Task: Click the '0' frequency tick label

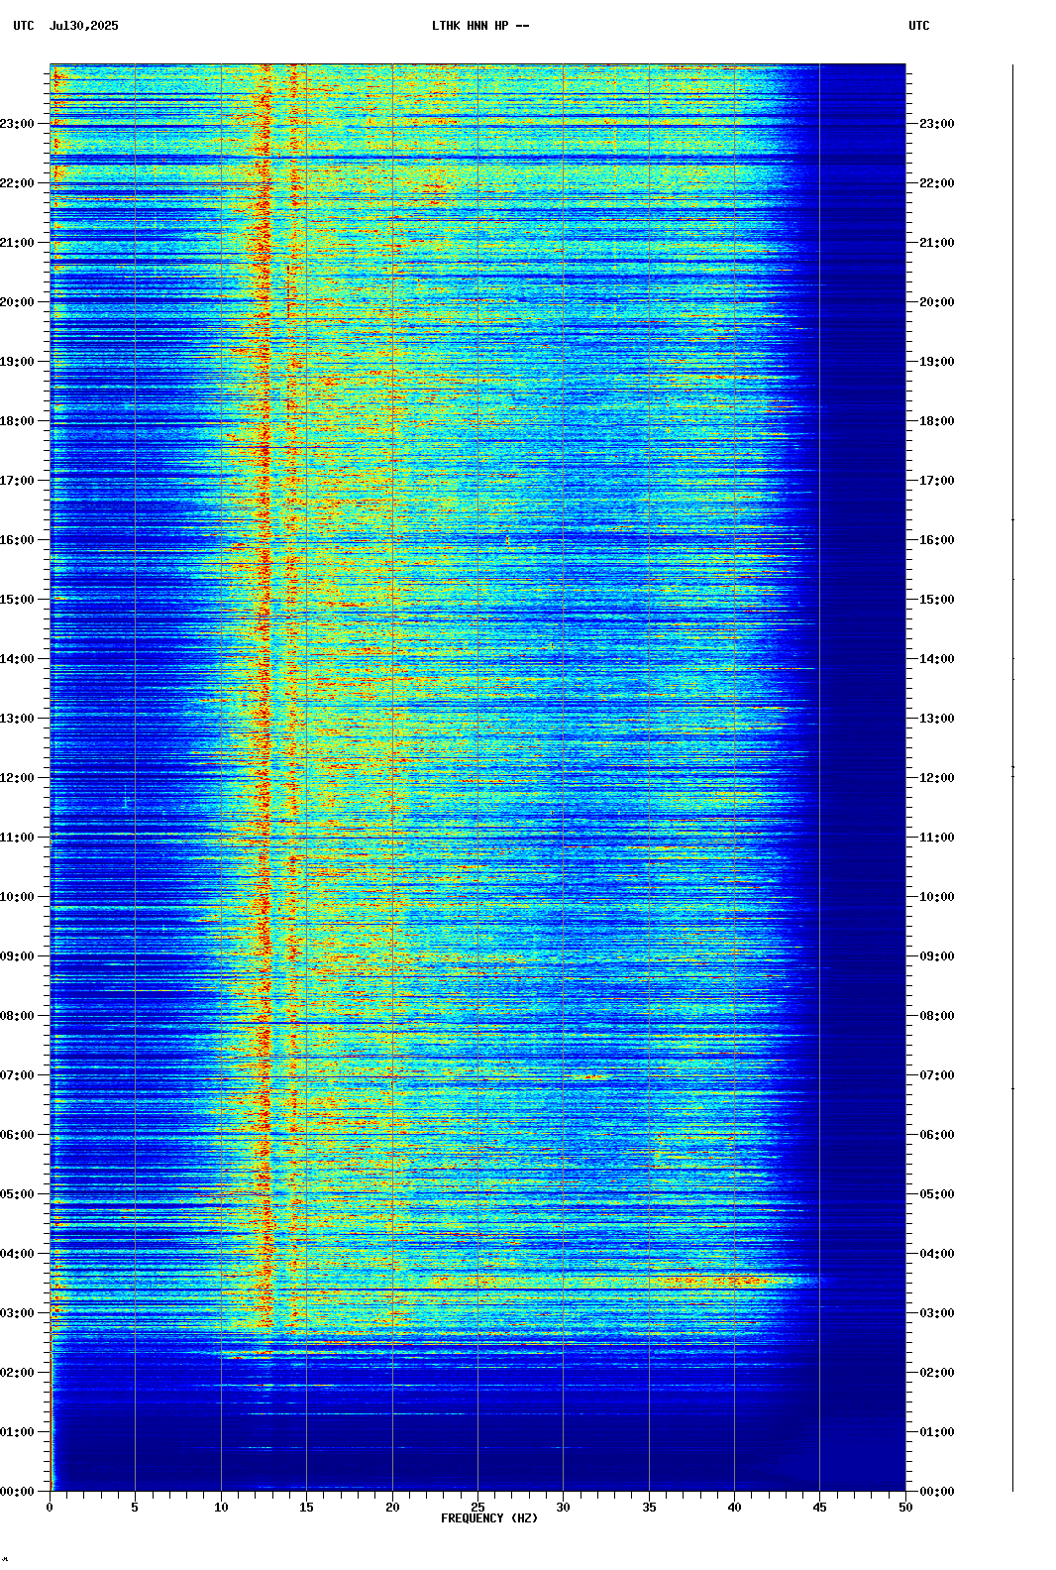Action: coord(50,1508)
